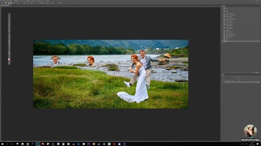Screen dimensions: 261x146
Task: Open Task View on the taskbar
Action: (12, 144)
